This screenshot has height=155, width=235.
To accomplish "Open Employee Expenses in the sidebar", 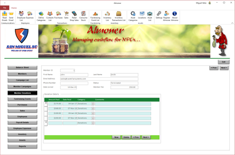I will pyautogui.click(x=22, y=128).
